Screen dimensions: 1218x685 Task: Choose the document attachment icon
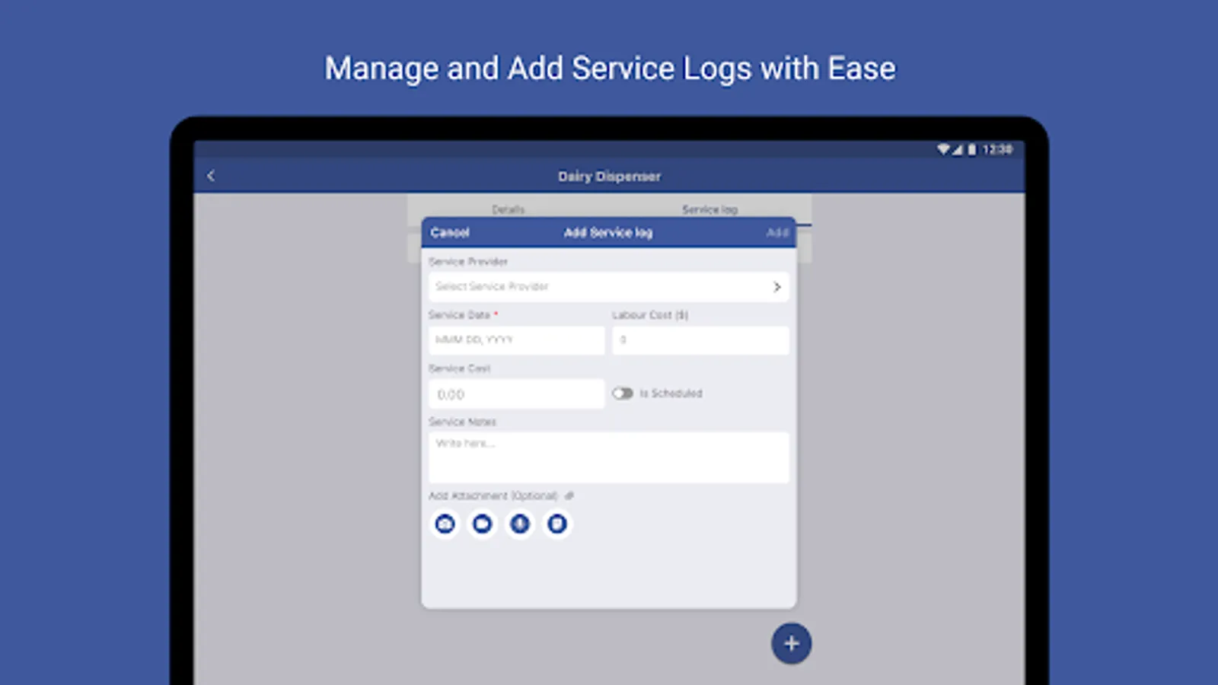(556, 524)
